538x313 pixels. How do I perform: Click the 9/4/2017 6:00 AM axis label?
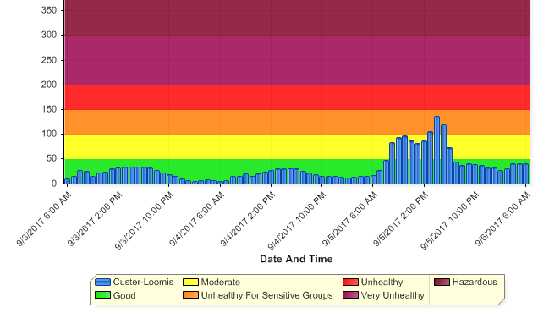pos(197,218)
